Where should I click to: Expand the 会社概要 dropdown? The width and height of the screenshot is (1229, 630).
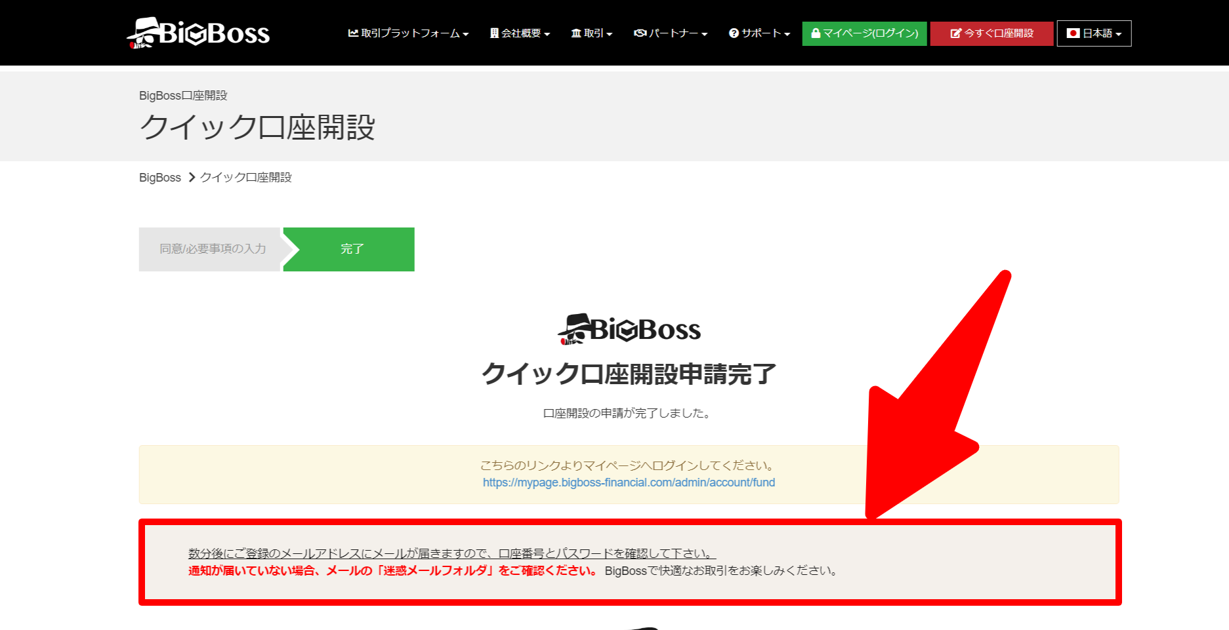point(520,33)
